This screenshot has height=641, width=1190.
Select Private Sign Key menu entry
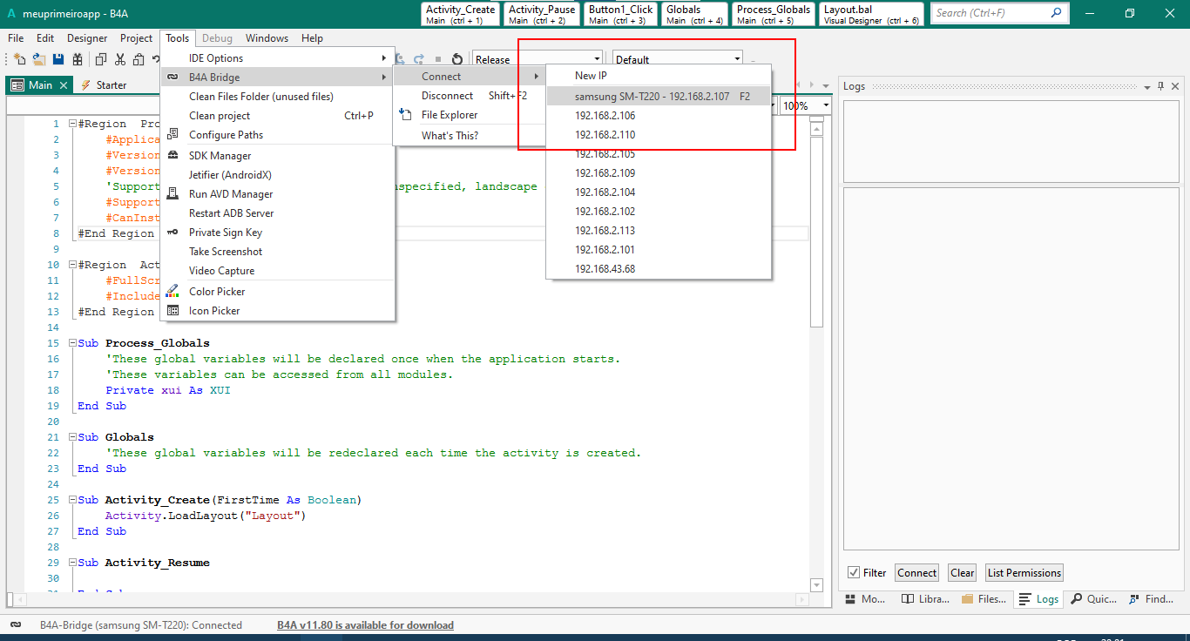pos(278,233)
